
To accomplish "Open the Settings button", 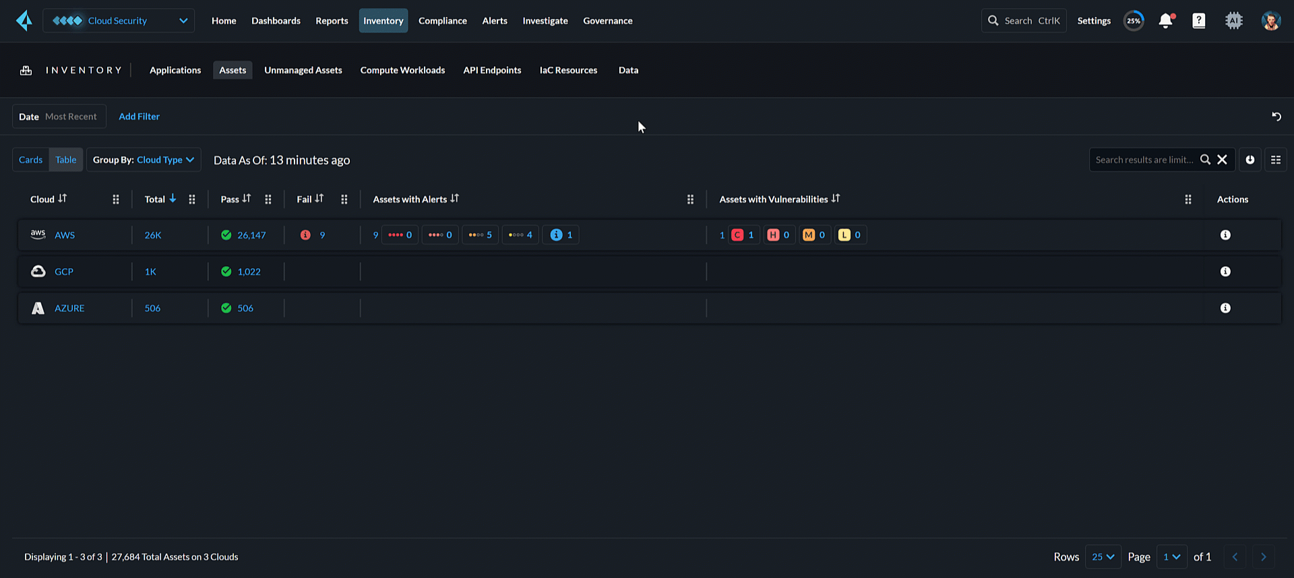I will click(1095, 21).
